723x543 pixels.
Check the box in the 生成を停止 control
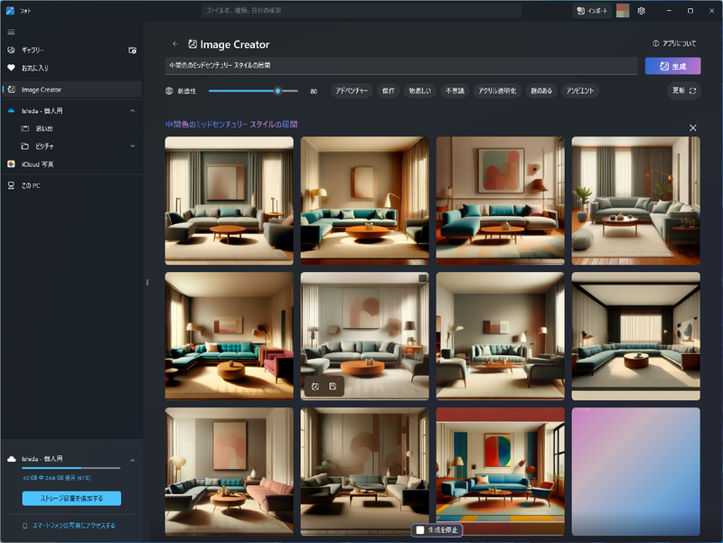point(420,531)
